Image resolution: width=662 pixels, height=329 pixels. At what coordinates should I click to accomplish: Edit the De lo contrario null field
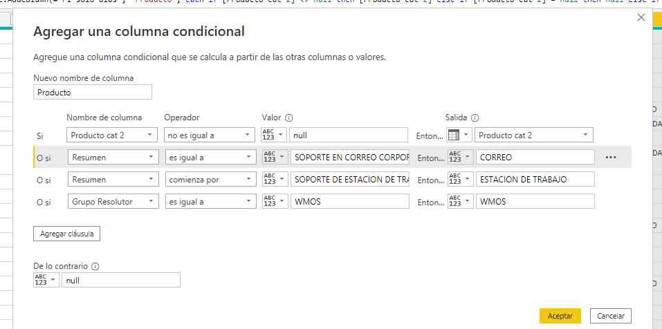(x=121, y=280)
